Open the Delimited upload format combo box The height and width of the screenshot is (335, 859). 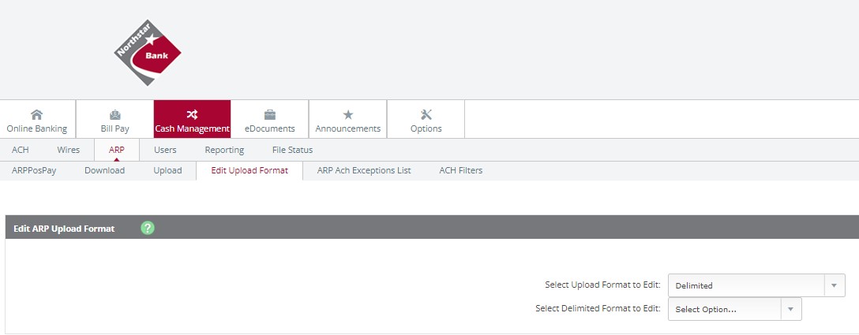pyautogui.click(x=756, y=285)
